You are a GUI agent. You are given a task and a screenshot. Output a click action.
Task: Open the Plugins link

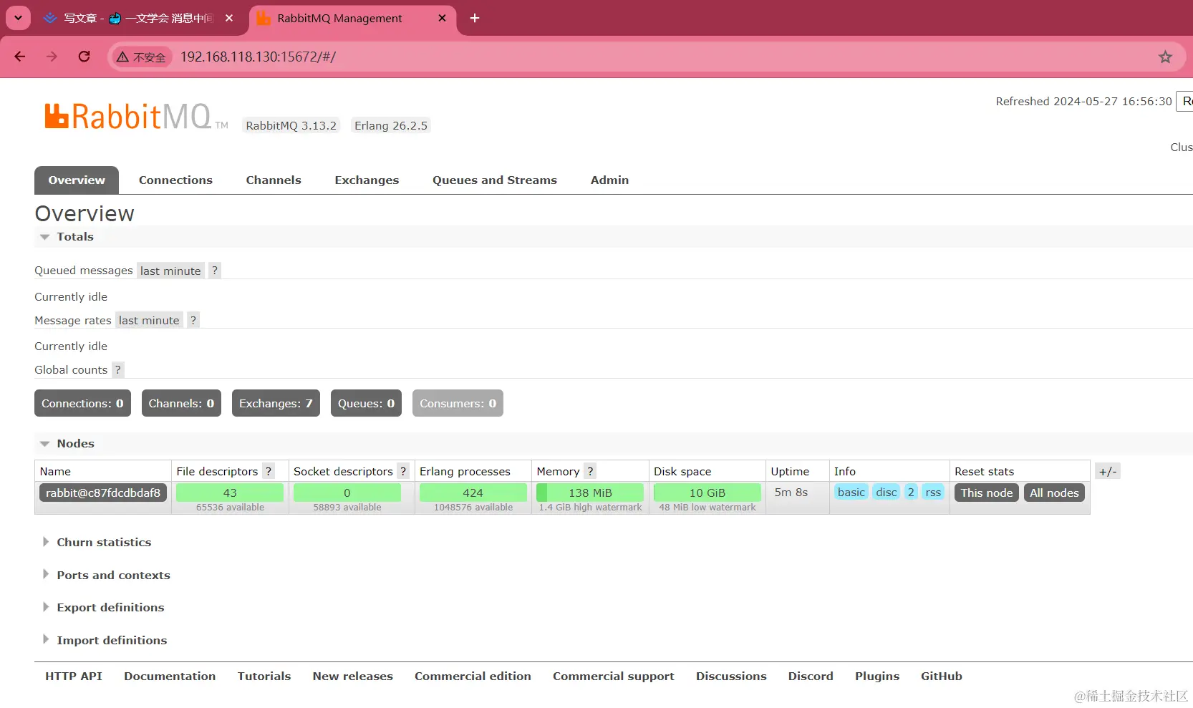[x=877, y=677]
